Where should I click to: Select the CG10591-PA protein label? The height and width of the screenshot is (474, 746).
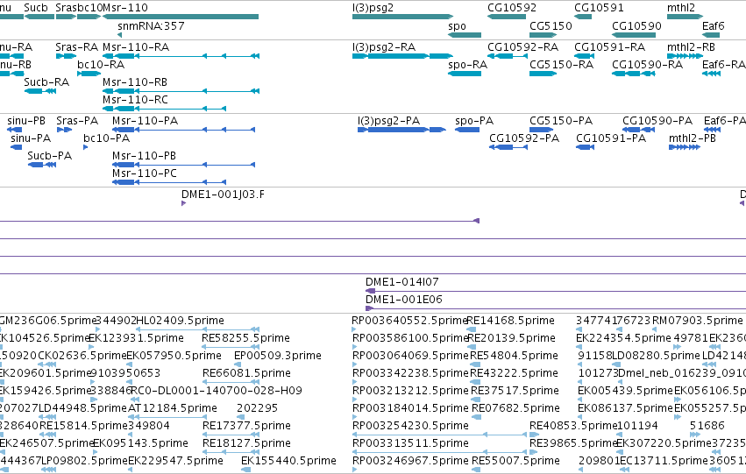tap(611, 138)
